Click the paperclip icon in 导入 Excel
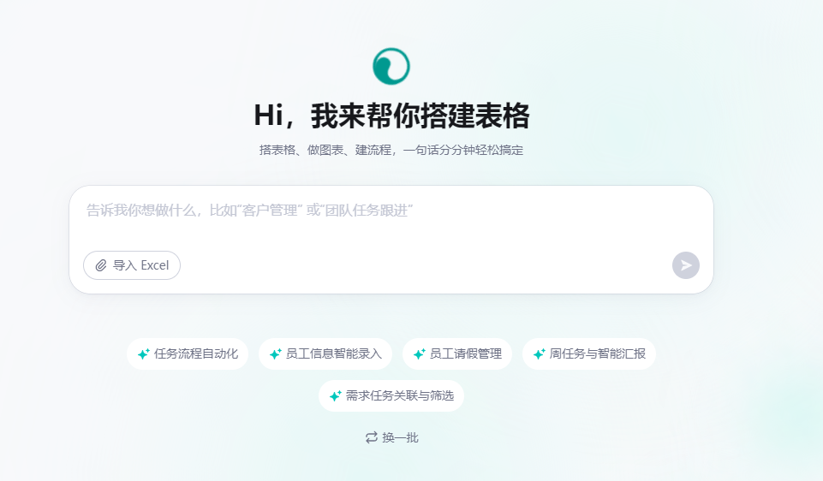The width and height of the screenshot is (823, 481). click(x=101, y=265)
